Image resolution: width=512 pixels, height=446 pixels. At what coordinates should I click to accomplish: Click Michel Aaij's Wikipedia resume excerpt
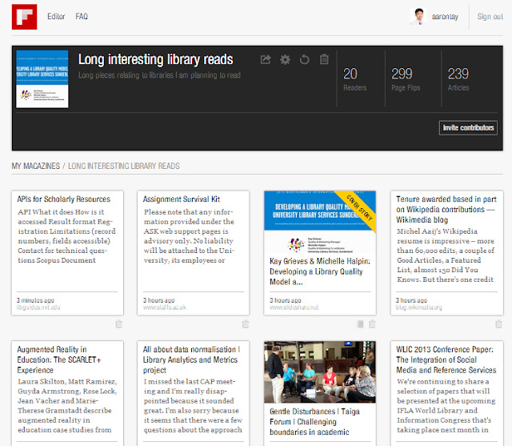click(446, 255)
